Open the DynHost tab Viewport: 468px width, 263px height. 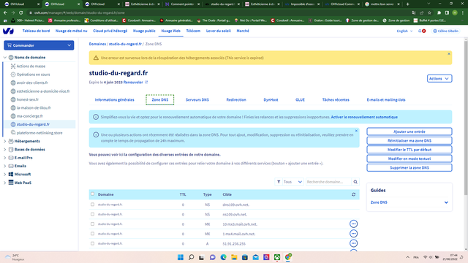(x=271, y=100)
